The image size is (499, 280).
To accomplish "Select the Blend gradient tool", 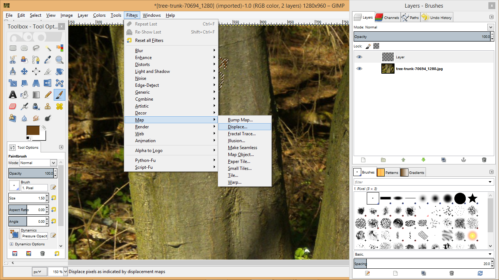I will (36, 94).
